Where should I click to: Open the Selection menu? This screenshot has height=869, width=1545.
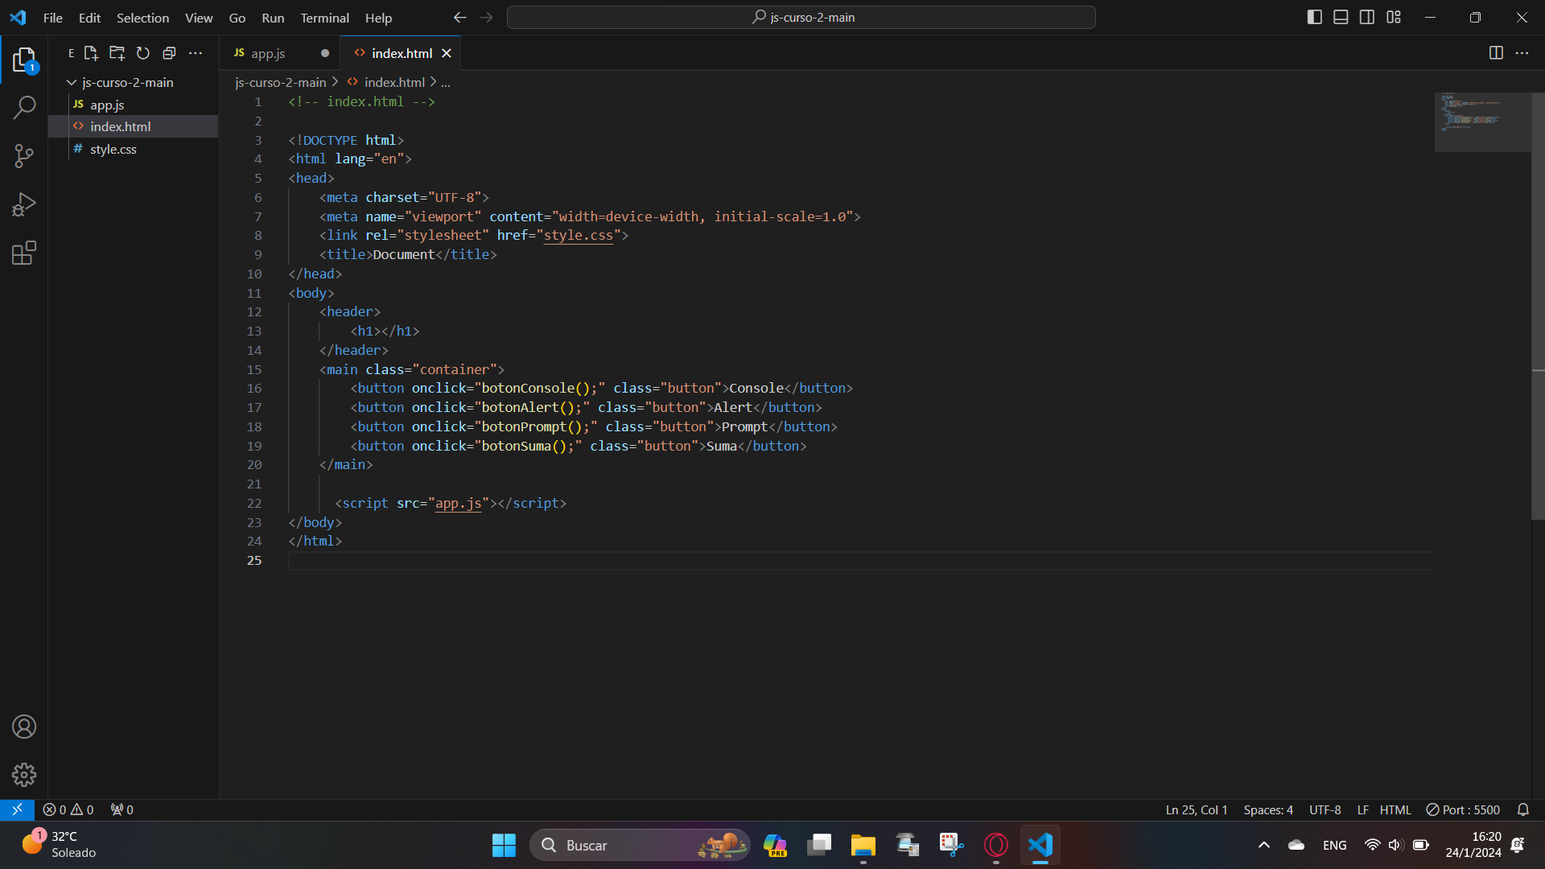[x=142, y=18]
